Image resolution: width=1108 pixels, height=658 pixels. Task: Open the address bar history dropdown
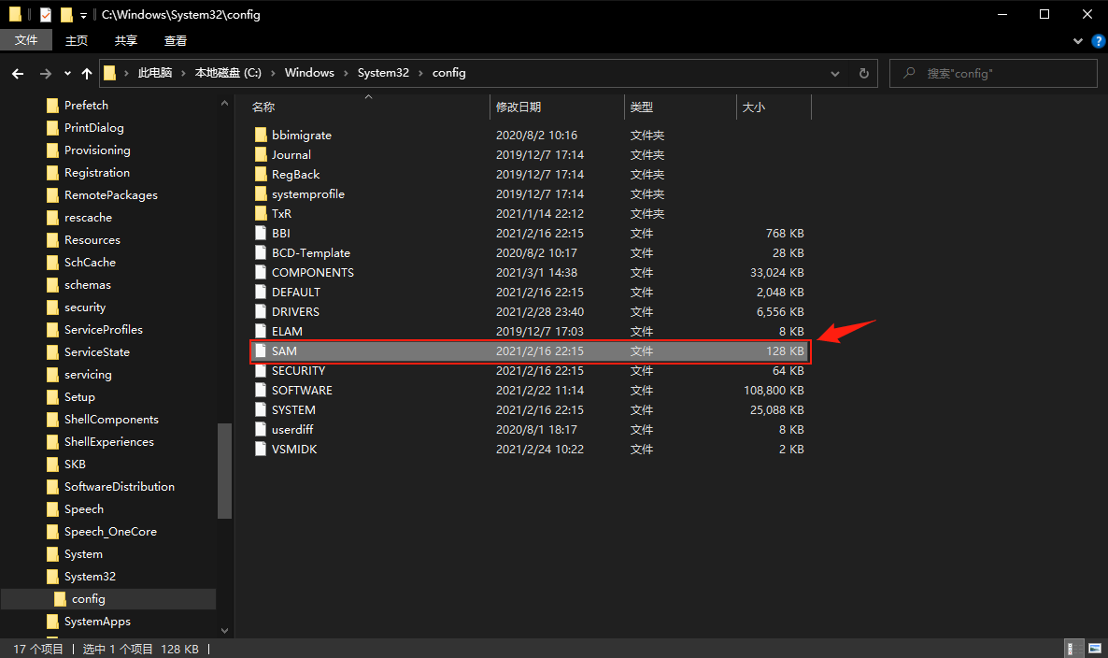(834, 74)
